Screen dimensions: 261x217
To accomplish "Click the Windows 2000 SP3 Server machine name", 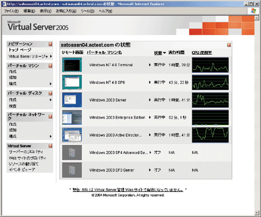I will point(112,170).
